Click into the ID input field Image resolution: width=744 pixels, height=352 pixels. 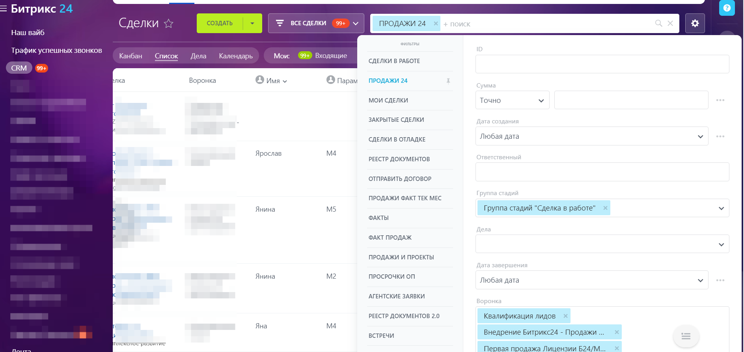(x=602, y=64)
